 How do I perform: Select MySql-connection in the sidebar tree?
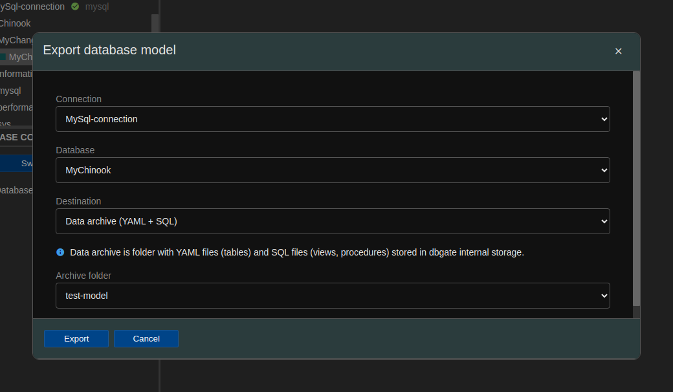pyautogui.click(x=32, y=6)
